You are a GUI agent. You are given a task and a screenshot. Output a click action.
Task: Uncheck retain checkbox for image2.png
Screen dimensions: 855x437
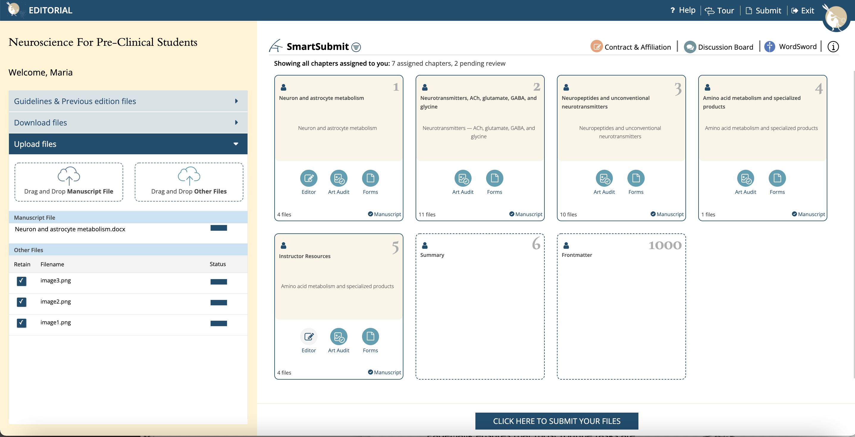pyautogui.click(x=22, y=302)
